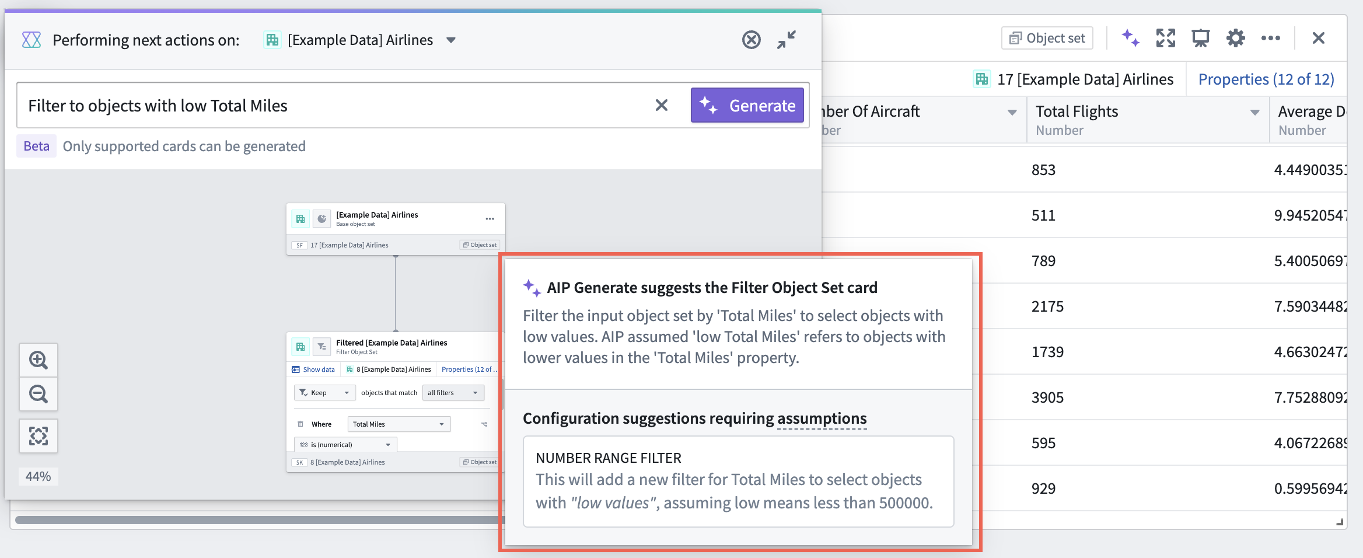
Task: Click the underlined assumptions word in suggestions heading
Action: point(822,418)
